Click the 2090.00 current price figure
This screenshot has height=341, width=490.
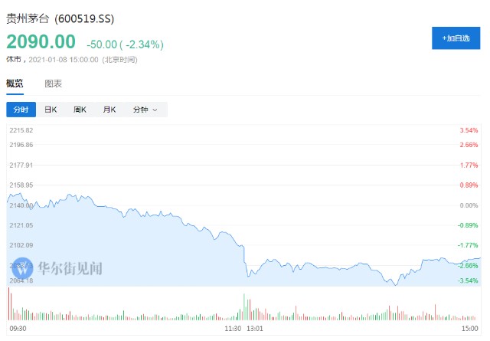coord(41,41)
